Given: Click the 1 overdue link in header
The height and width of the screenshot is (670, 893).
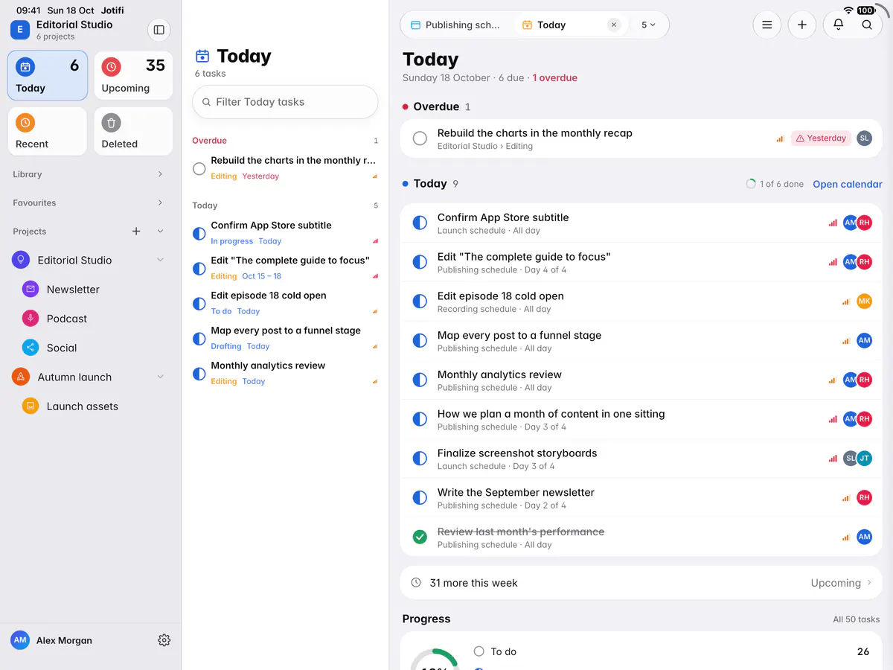Looking at the screenshot, I should tap(554, 77).
